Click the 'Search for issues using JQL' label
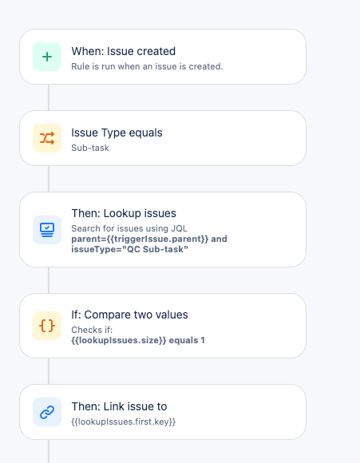The height and width of the screenshot is (463, 360). click(x=129, y=228)
